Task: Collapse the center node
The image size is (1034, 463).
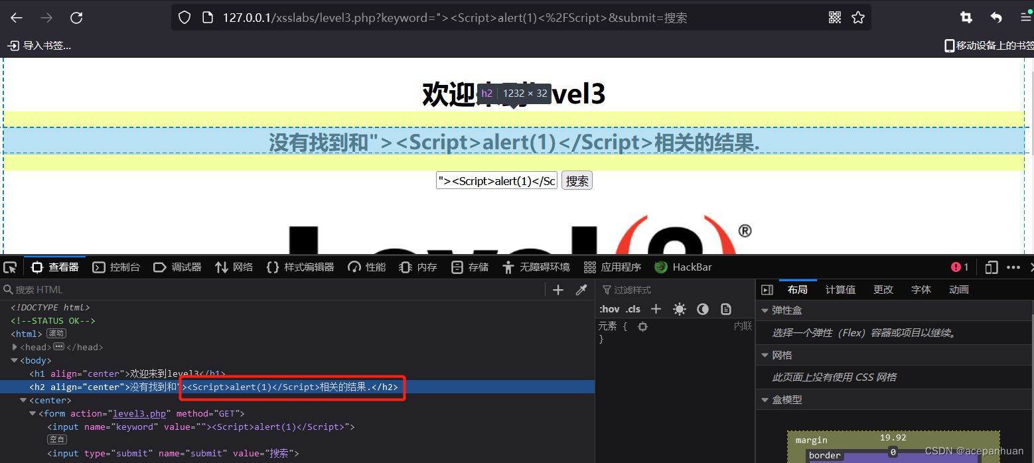Action: pyautogui.click(x=24, y=400)
